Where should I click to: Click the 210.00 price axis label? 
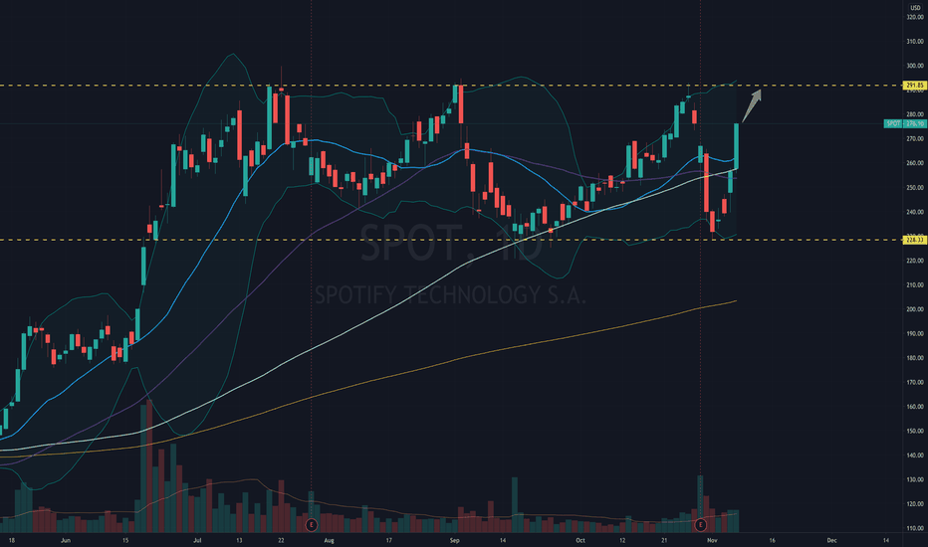click(x=914, y=284)
